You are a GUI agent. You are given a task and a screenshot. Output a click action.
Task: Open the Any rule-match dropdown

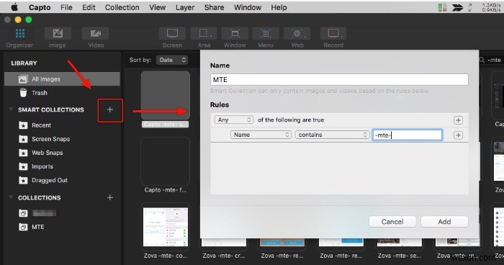(x=234, y=120)
